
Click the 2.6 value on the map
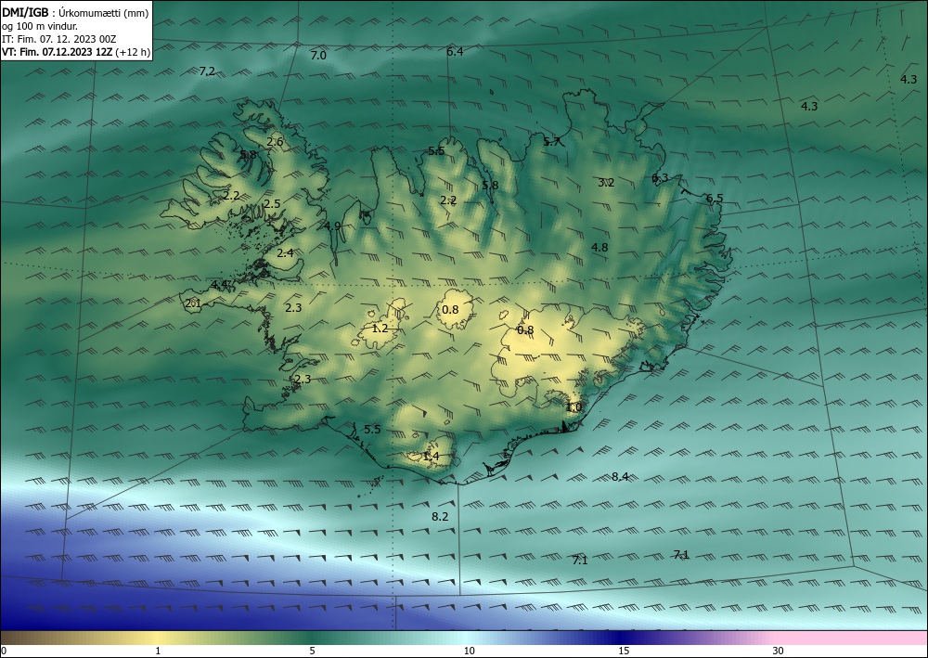[x=276, y=141]
